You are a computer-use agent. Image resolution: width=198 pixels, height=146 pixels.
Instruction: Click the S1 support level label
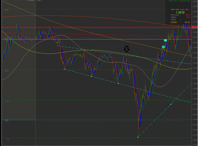point(8,101)
